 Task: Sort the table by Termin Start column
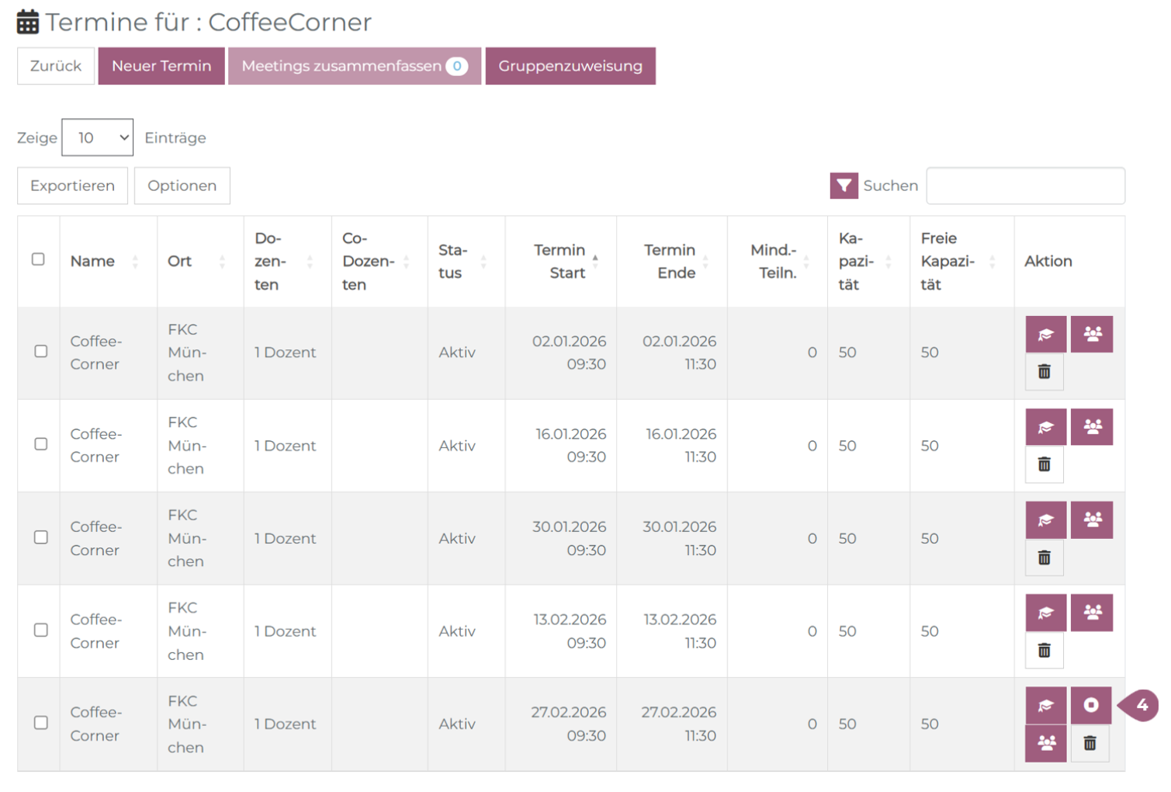point(560,262)
